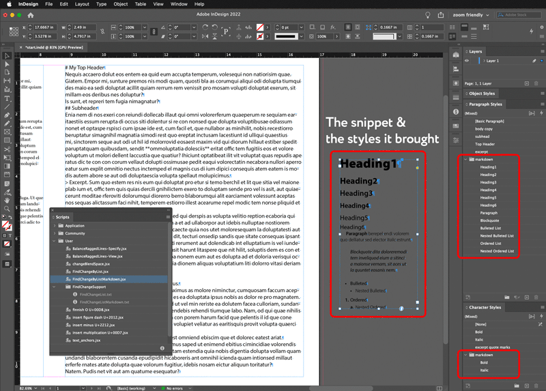Select FindChangeByListMarkdown.jsx script

click(x=99, y=279)
